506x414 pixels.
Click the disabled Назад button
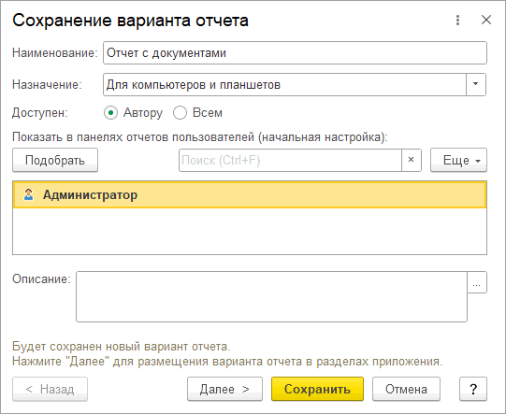tap(50, 389)
